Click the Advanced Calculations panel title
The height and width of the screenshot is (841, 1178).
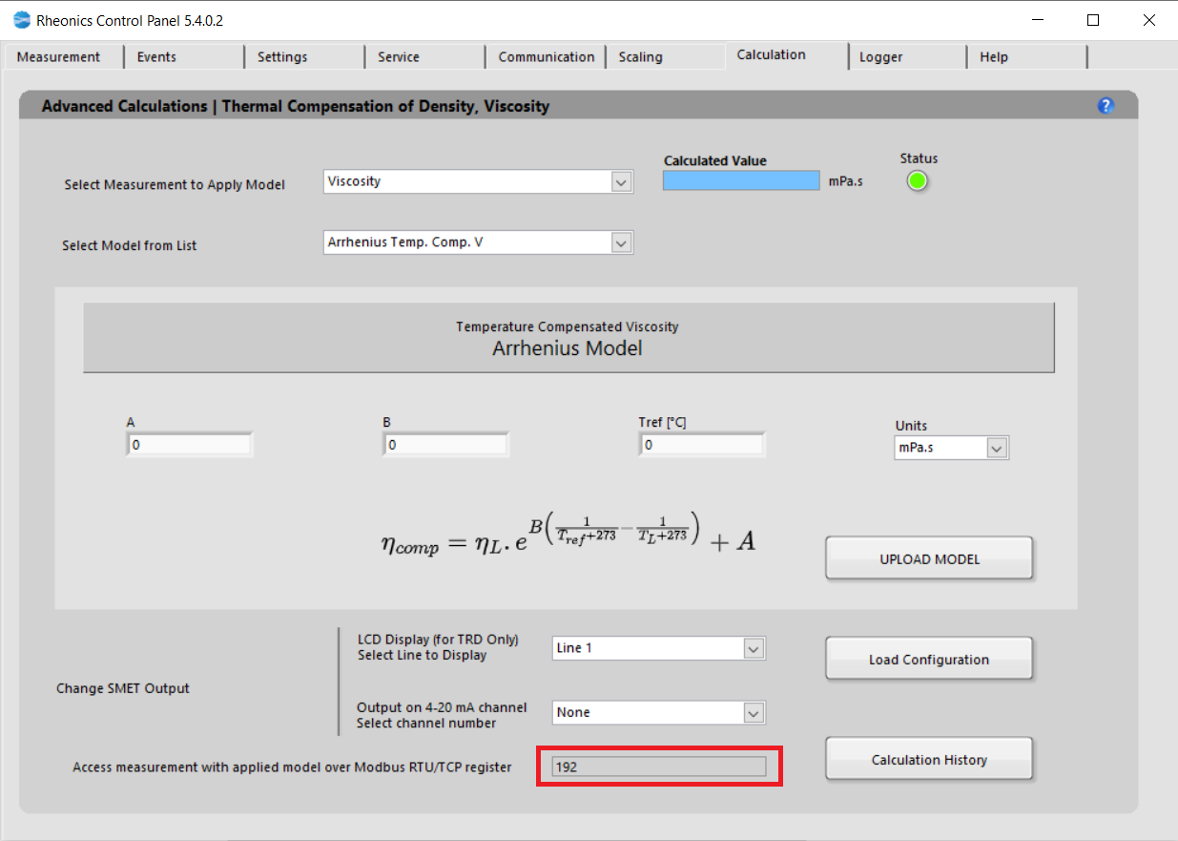pos(296,106)
